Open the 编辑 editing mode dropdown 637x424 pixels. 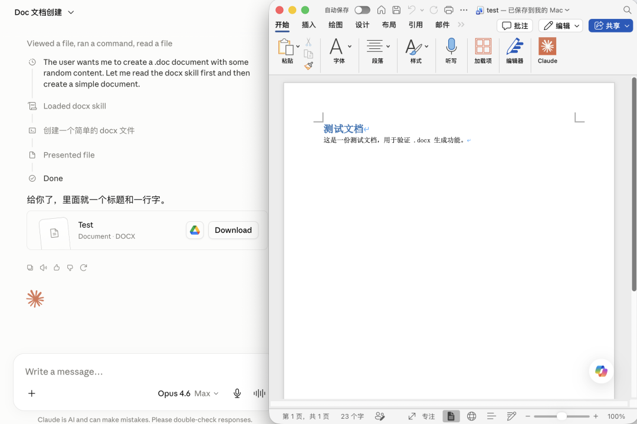(x=561, y=25)
